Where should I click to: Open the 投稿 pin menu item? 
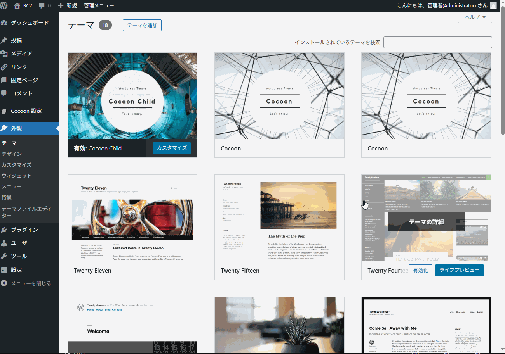coord(16,40)
